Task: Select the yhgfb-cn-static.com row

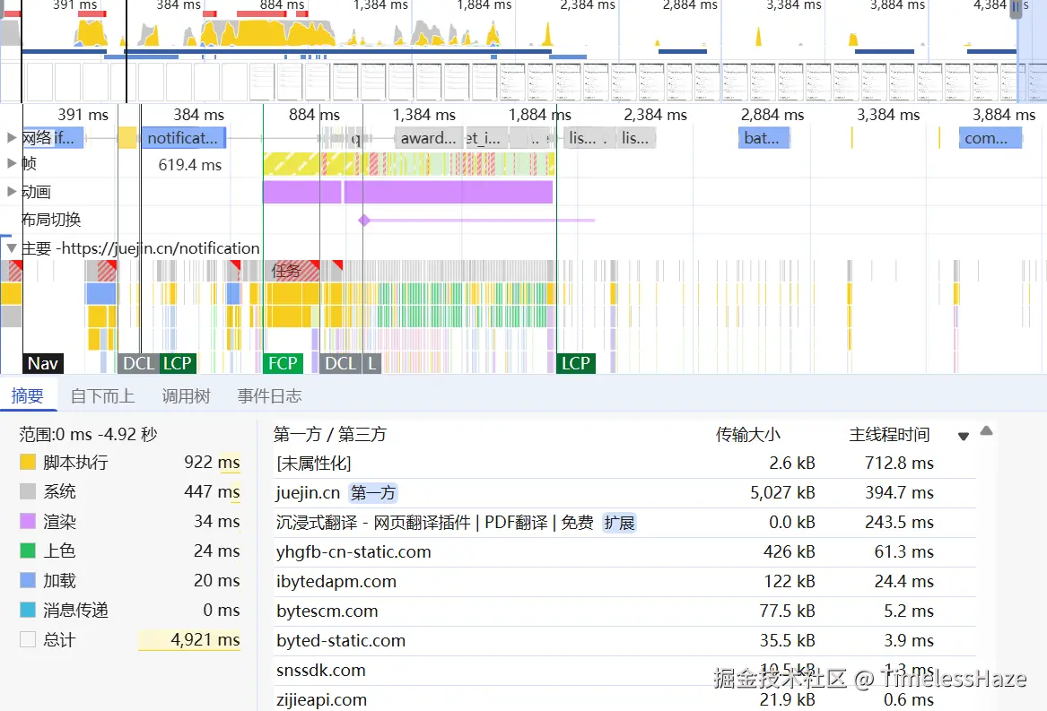Action: [624, 552]
